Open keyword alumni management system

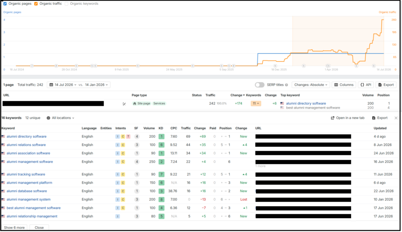point(28,200)
